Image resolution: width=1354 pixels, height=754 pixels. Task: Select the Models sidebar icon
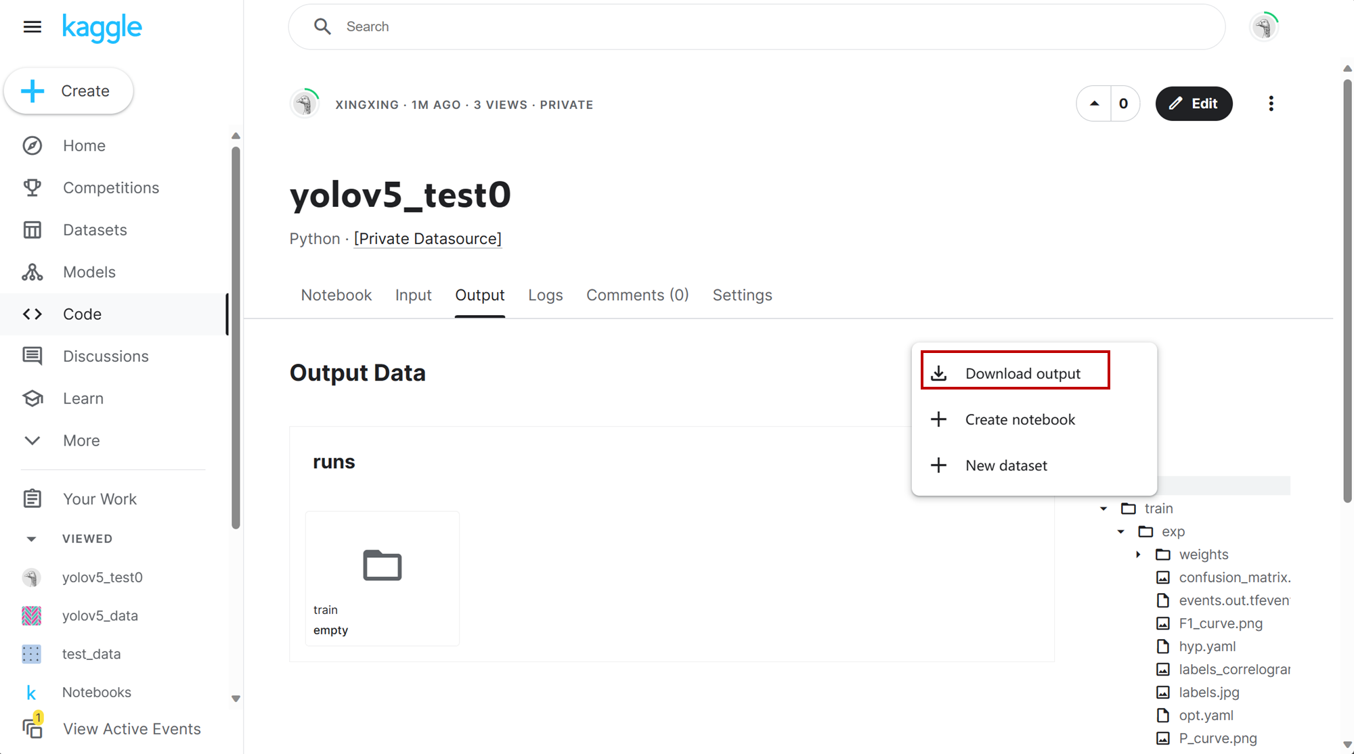pos(32,272)
